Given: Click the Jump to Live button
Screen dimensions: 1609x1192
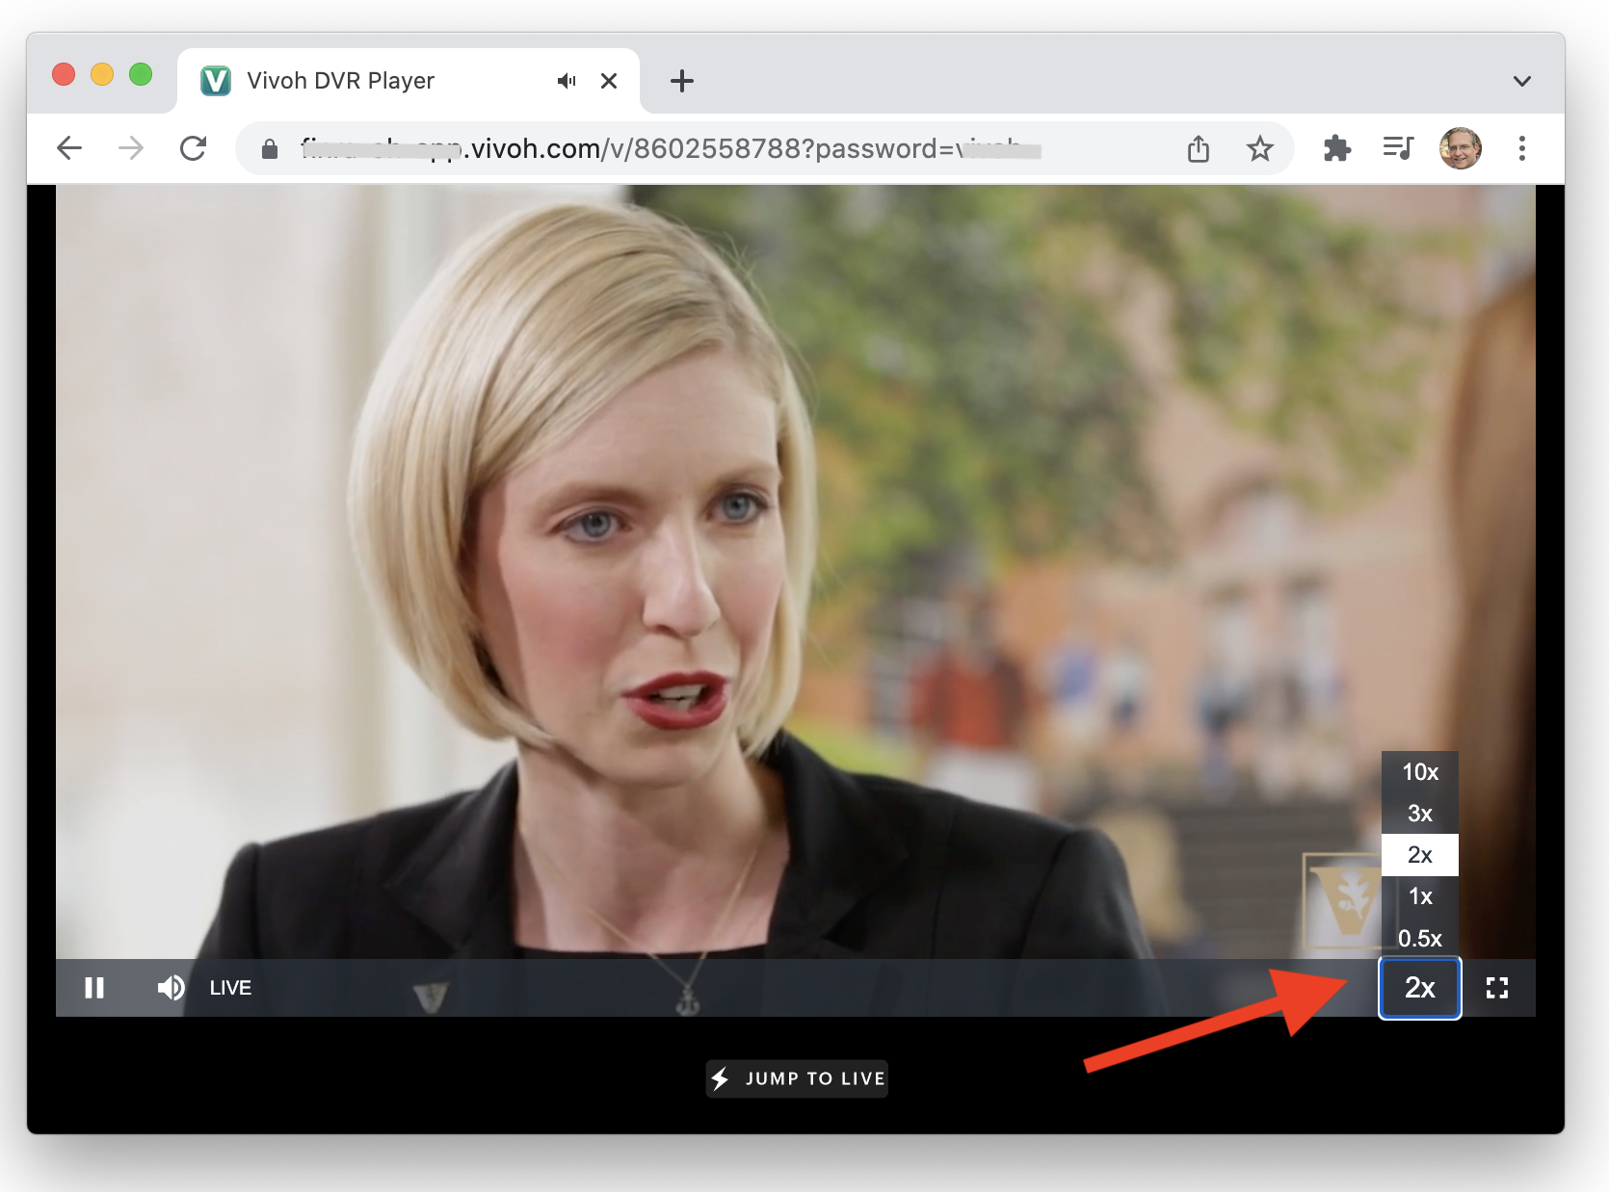Looking at the screenshot, I should (x=797, y=1078).
